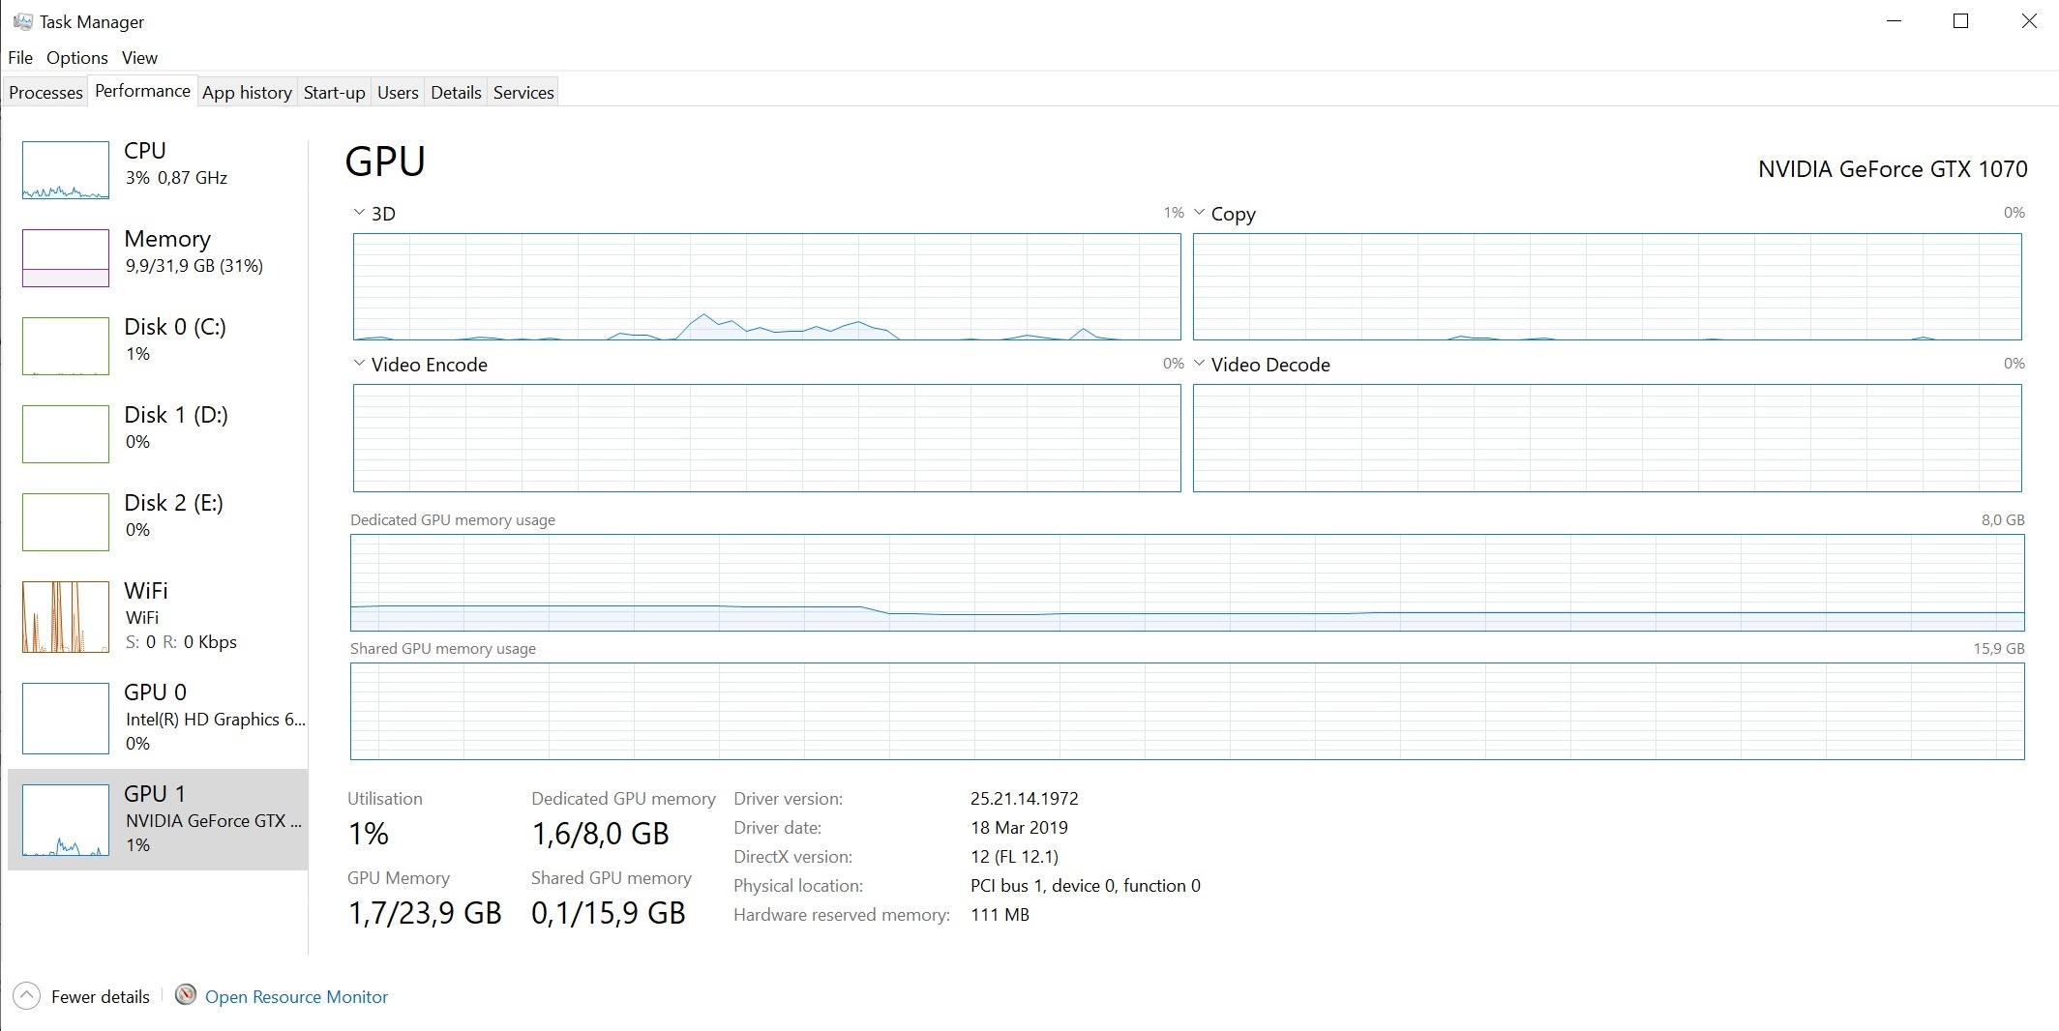
Task: Open the View menu
Action: tap(139, 58)
